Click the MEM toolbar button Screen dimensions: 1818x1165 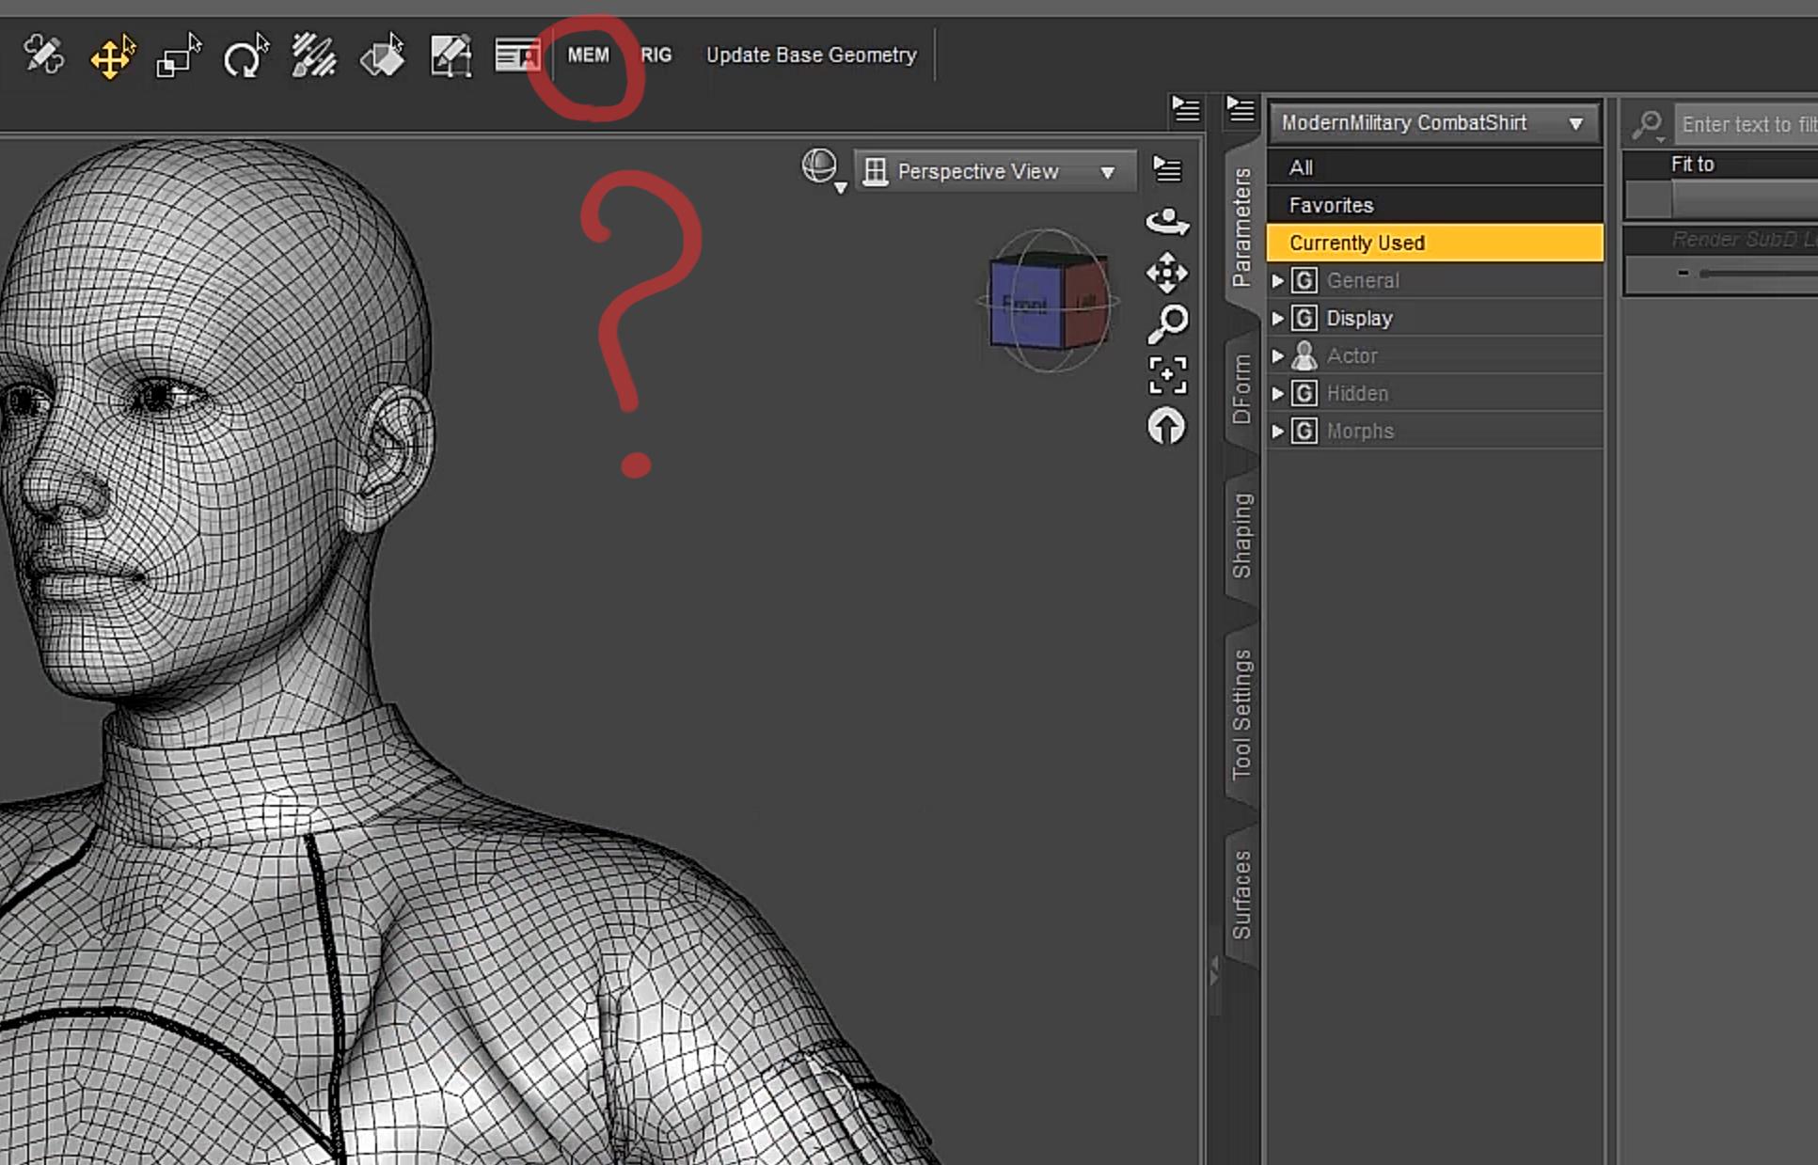tap(588, 55)
